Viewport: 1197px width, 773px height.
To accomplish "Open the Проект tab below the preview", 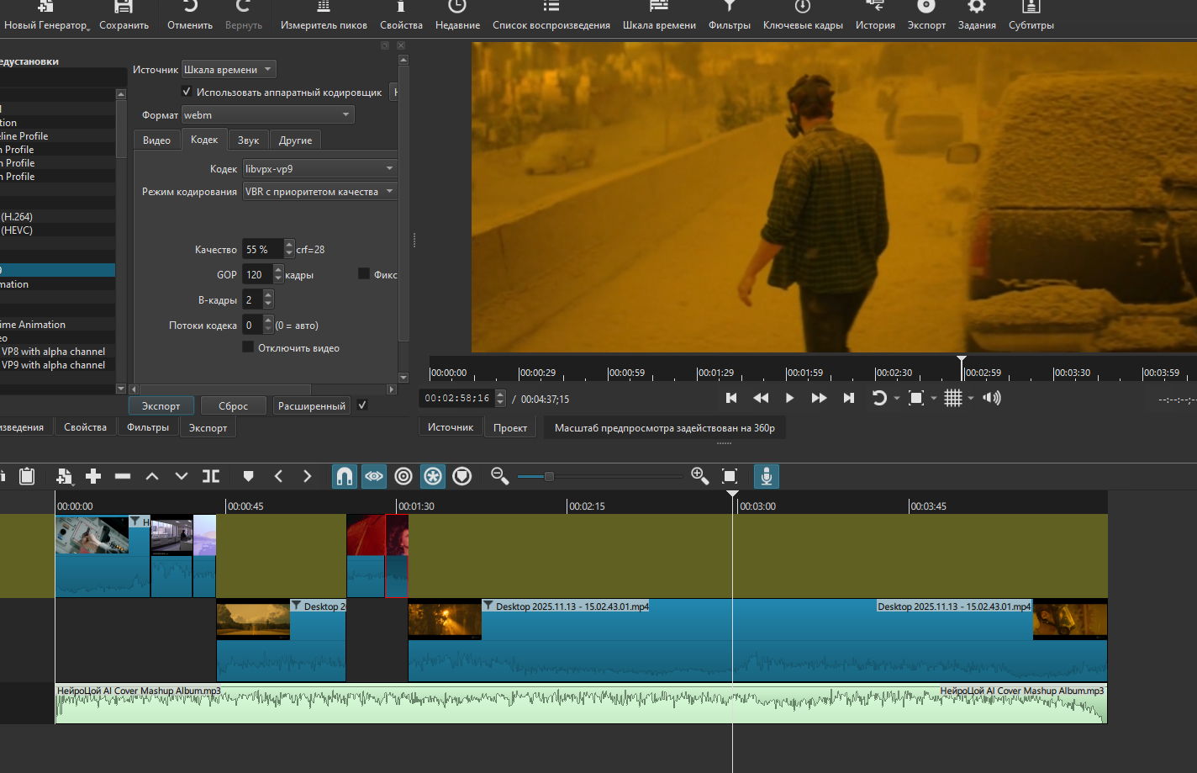I will [x=510, y=427].
